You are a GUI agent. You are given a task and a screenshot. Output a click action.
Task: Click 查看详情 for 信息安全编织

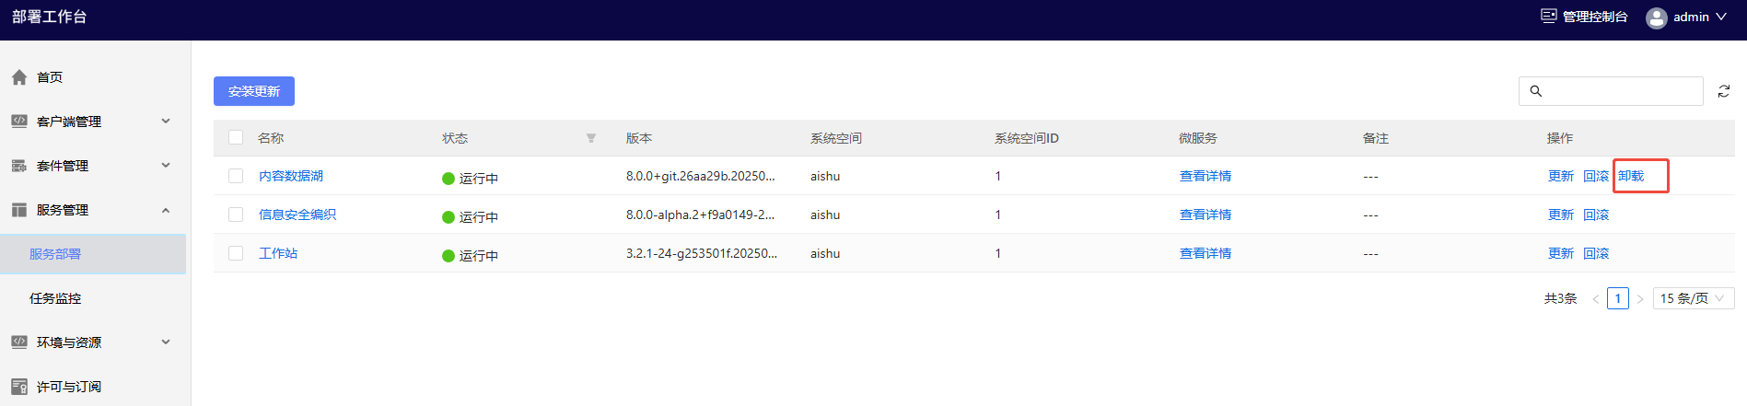[1205, 215]
